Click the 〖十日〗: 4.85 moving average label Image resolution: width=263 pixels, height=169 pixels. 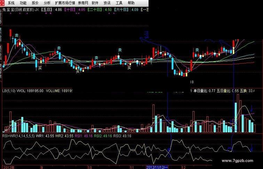pos(75,9)
